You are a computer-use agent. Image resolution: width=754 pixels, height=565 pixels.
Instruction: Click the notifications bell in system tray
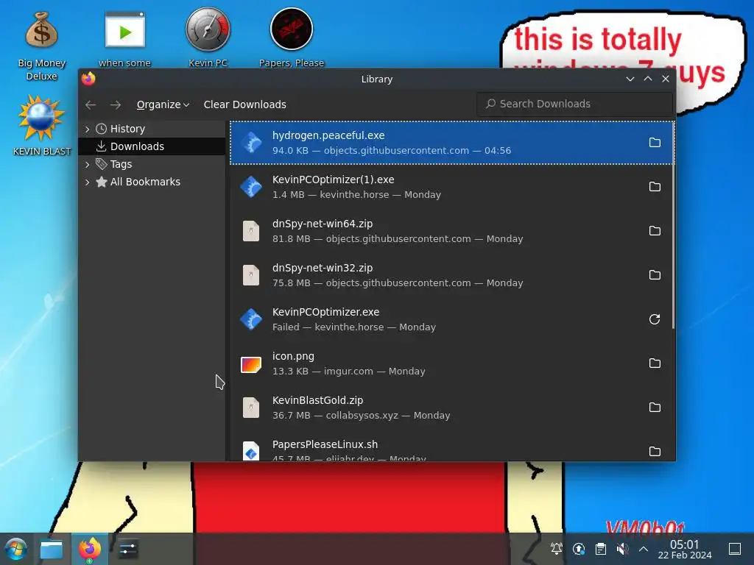[x=557, y=549]
